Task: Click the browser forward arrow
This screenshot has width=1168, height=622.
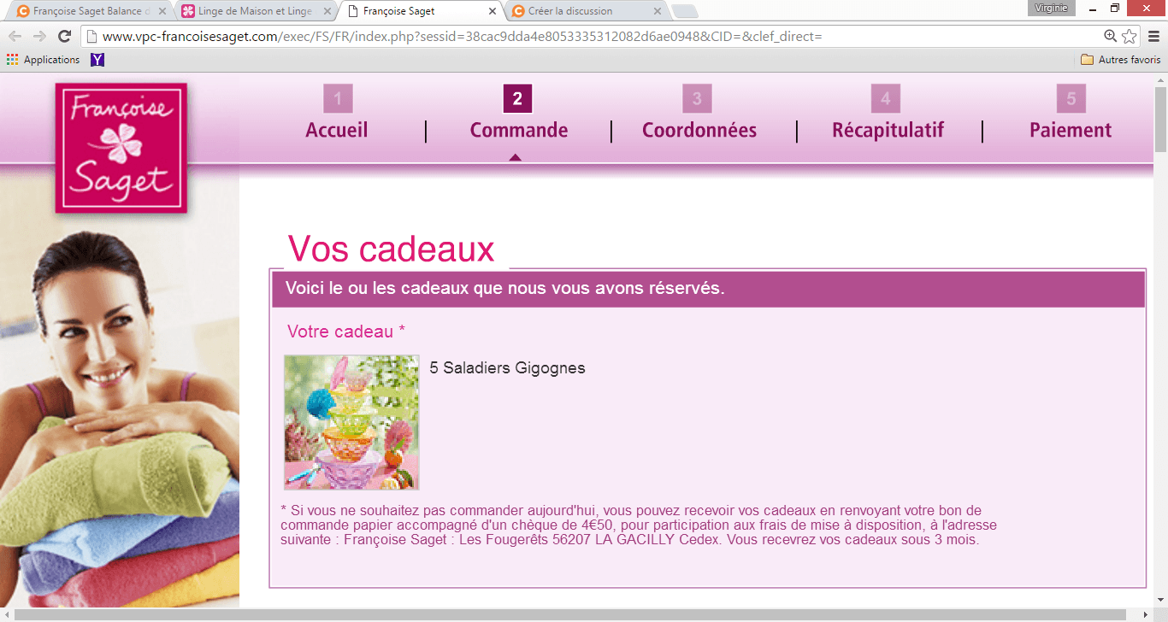Action: [x=39, y=37]
